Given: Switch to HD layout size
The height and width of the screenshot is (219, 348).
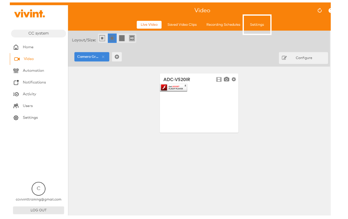Looking at the screenshot, I should point(132,38).
